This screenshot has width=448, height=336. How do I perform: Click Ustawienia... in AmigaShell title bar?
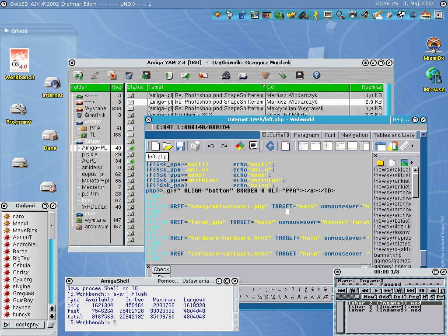pyautogui.click(x=198, y=281)
